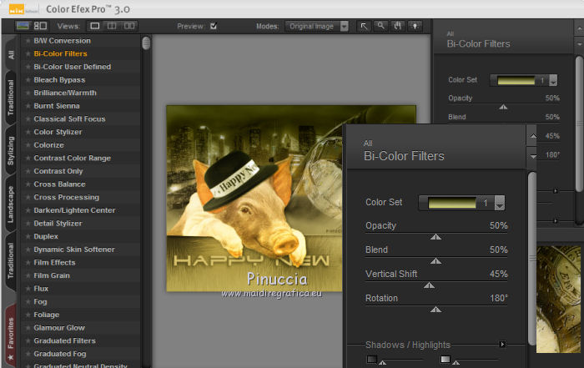Screen dimensions: 584x368
Task: Click Blend slider handle in enlarged panel
Action: click(x=435, y=261)
